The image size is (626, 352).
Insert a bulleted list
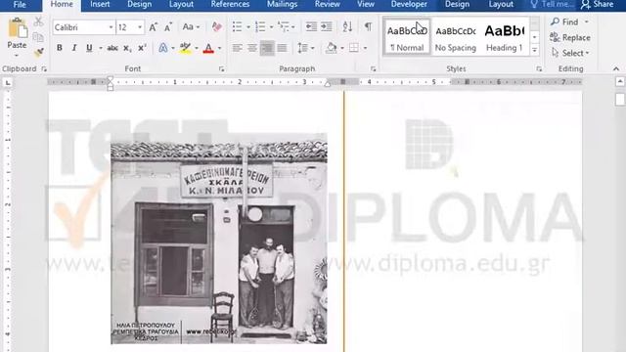tap(237, 26)
